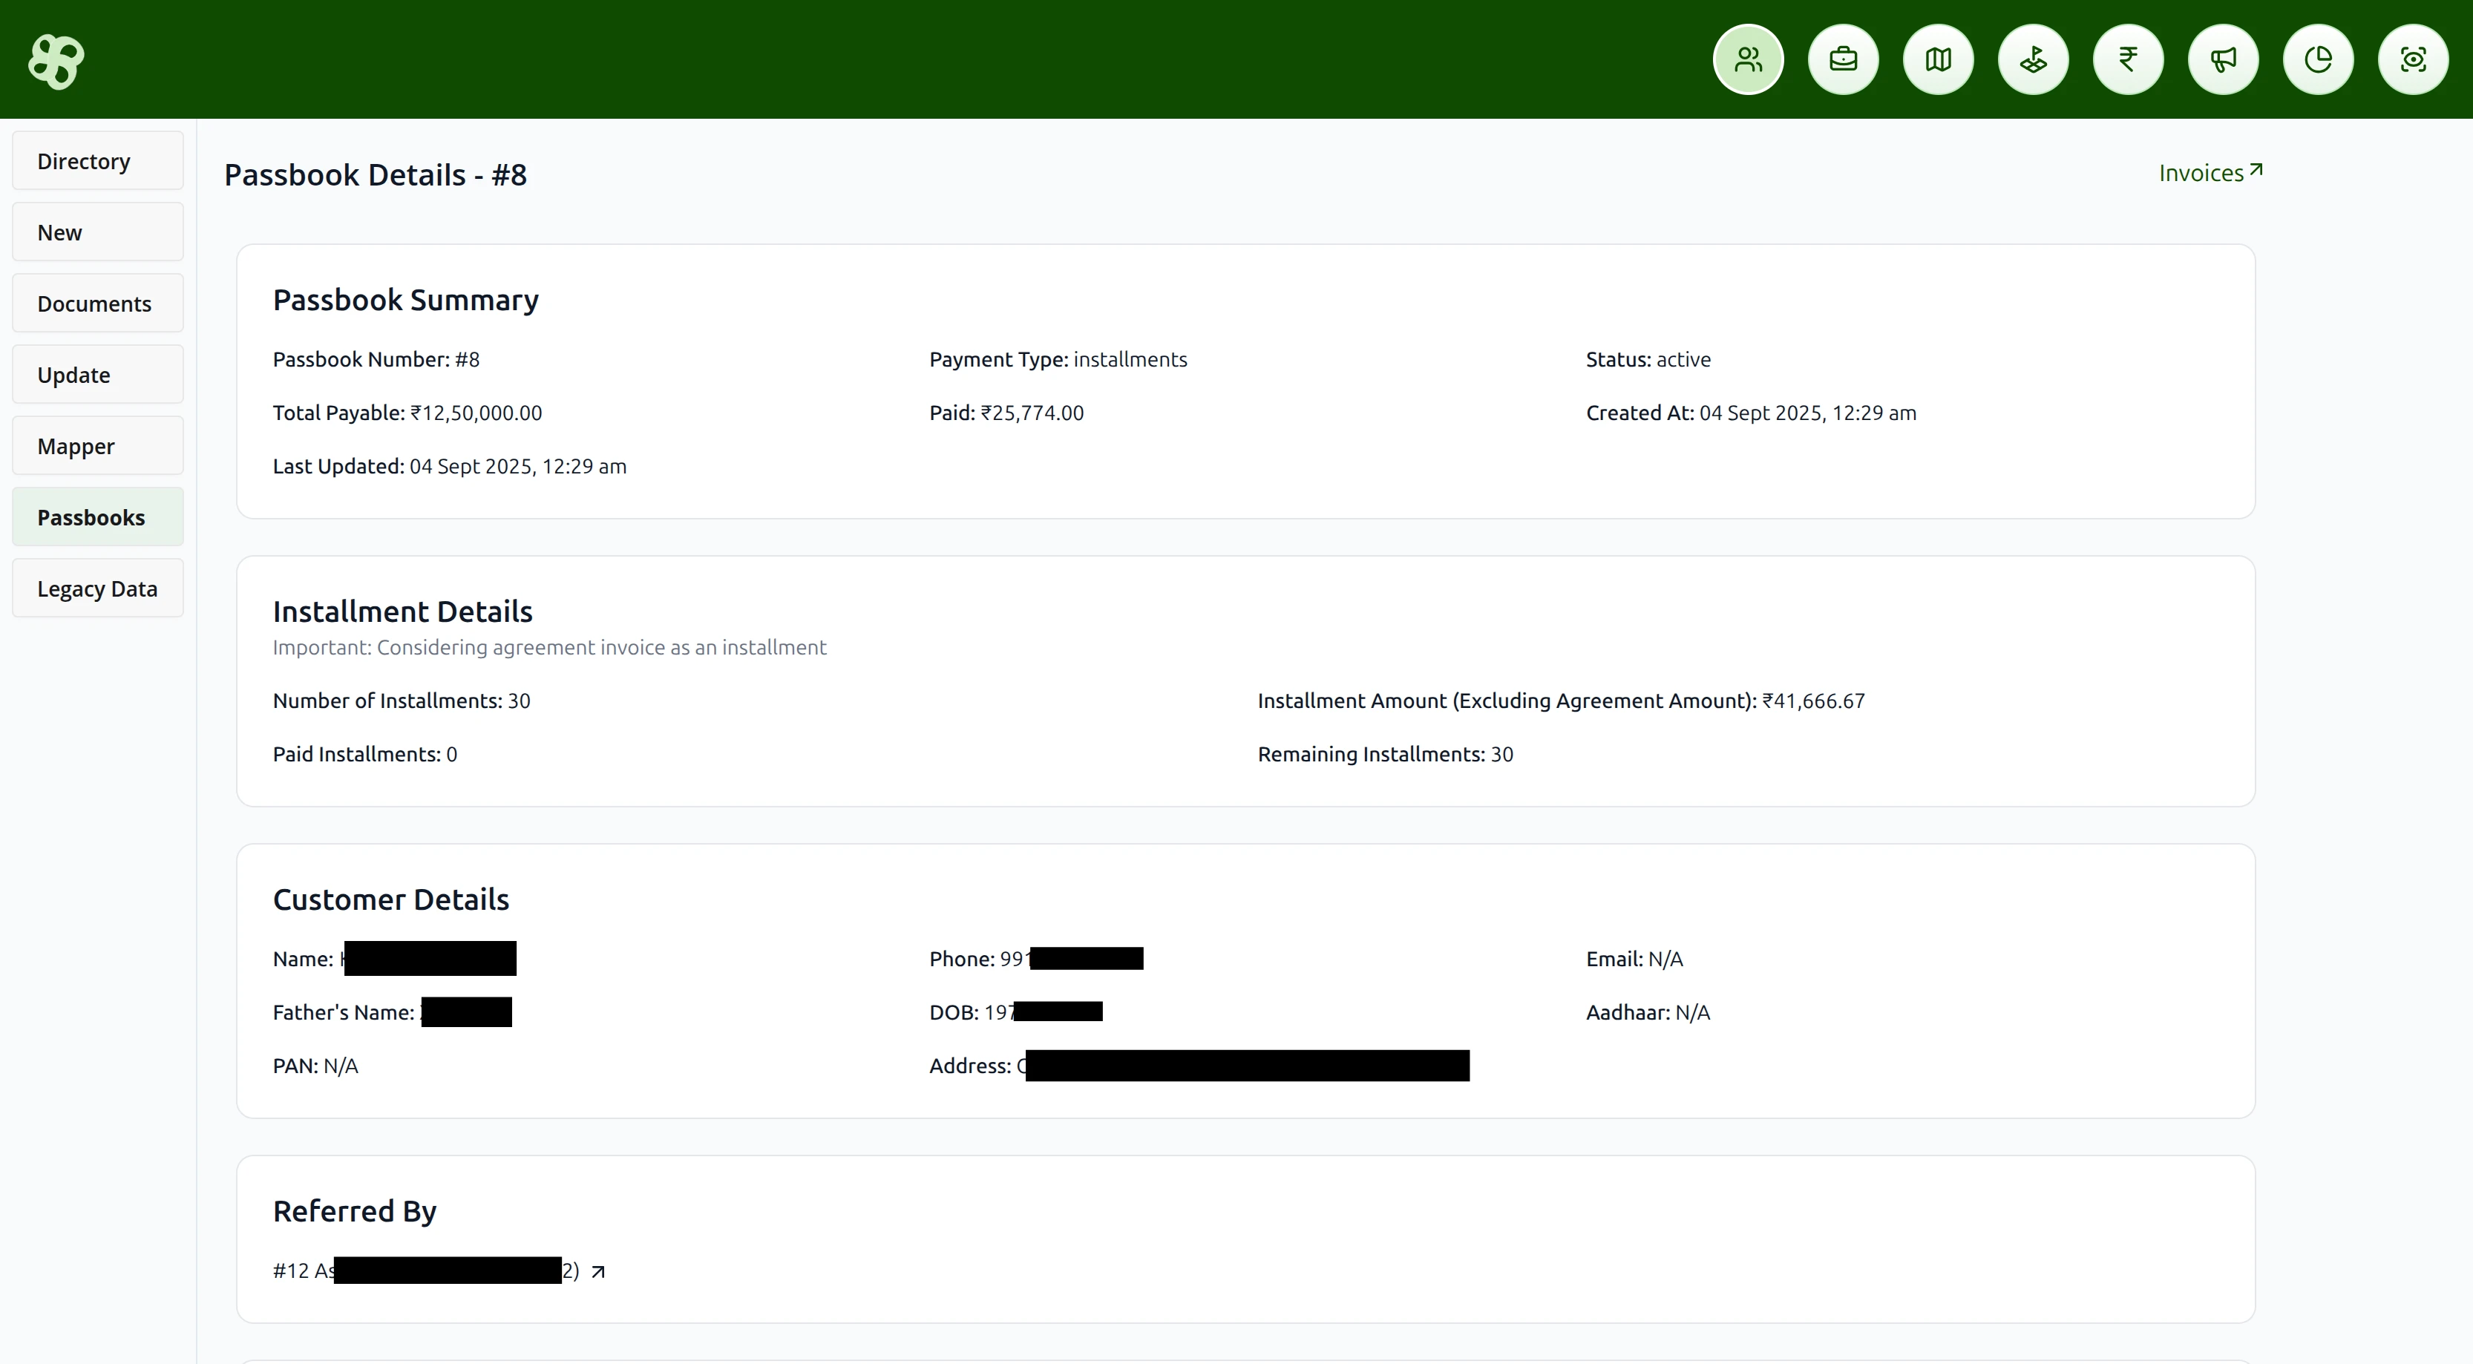Click the customers (people) icon in header
The height and width of the screenshot is (1364, 2473).
[x=1747, y=59]
